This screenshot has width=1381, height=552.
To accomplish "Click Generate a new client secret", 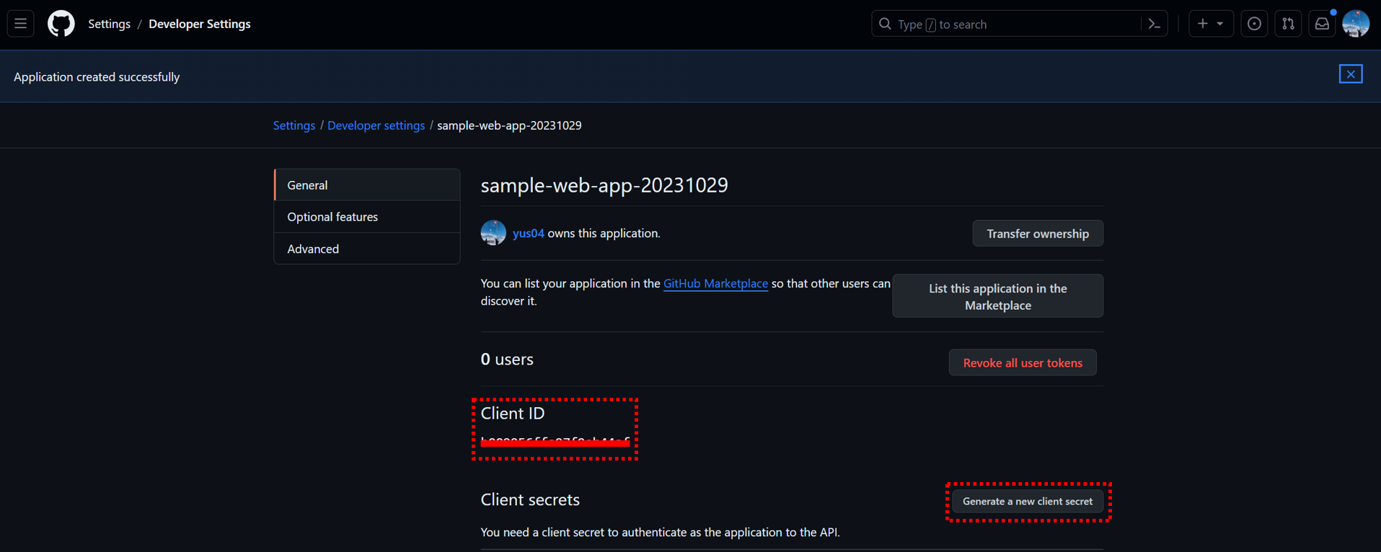I will 1028,502.
